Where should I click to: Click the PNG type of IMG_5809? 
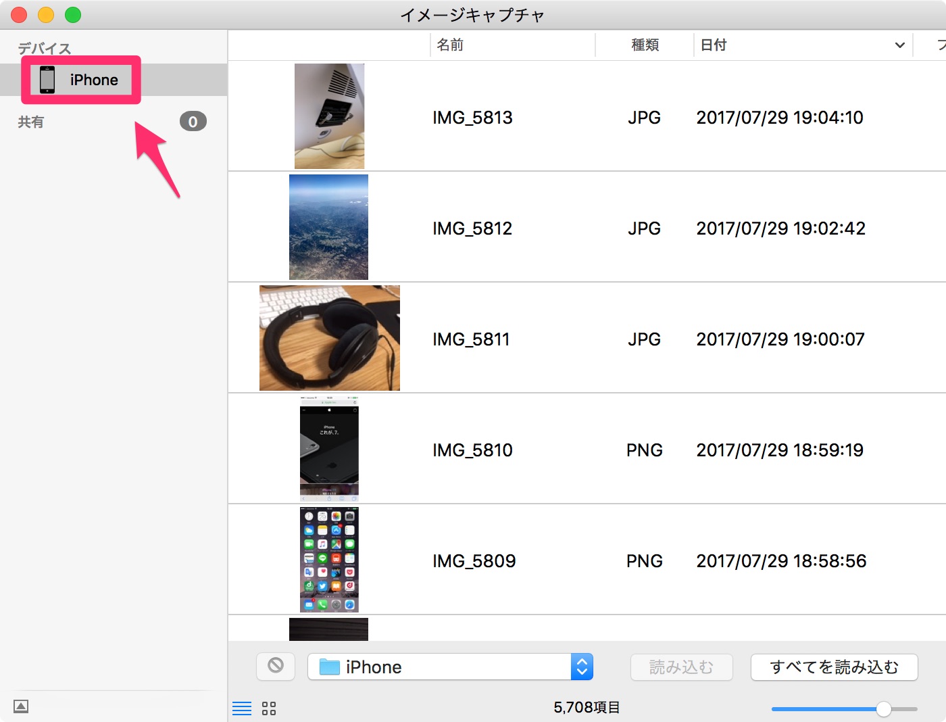tap(644, 561)
